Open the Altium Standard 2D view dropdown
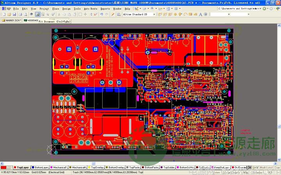This screenshot has width=281, height=175. pyautogui.click(x=154, y=14)
